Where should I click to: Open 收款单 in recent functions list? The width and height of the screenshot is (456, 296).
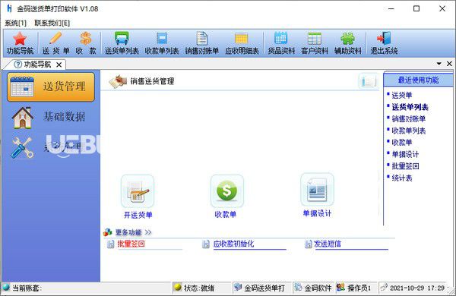[x=401, y=143]
